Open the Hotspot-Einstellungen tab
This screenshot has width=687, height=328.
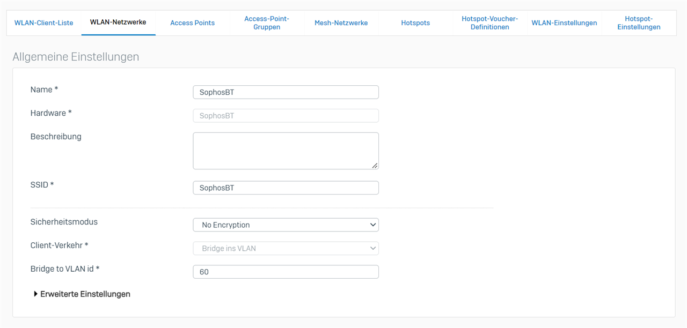click(x=639, y=23)
